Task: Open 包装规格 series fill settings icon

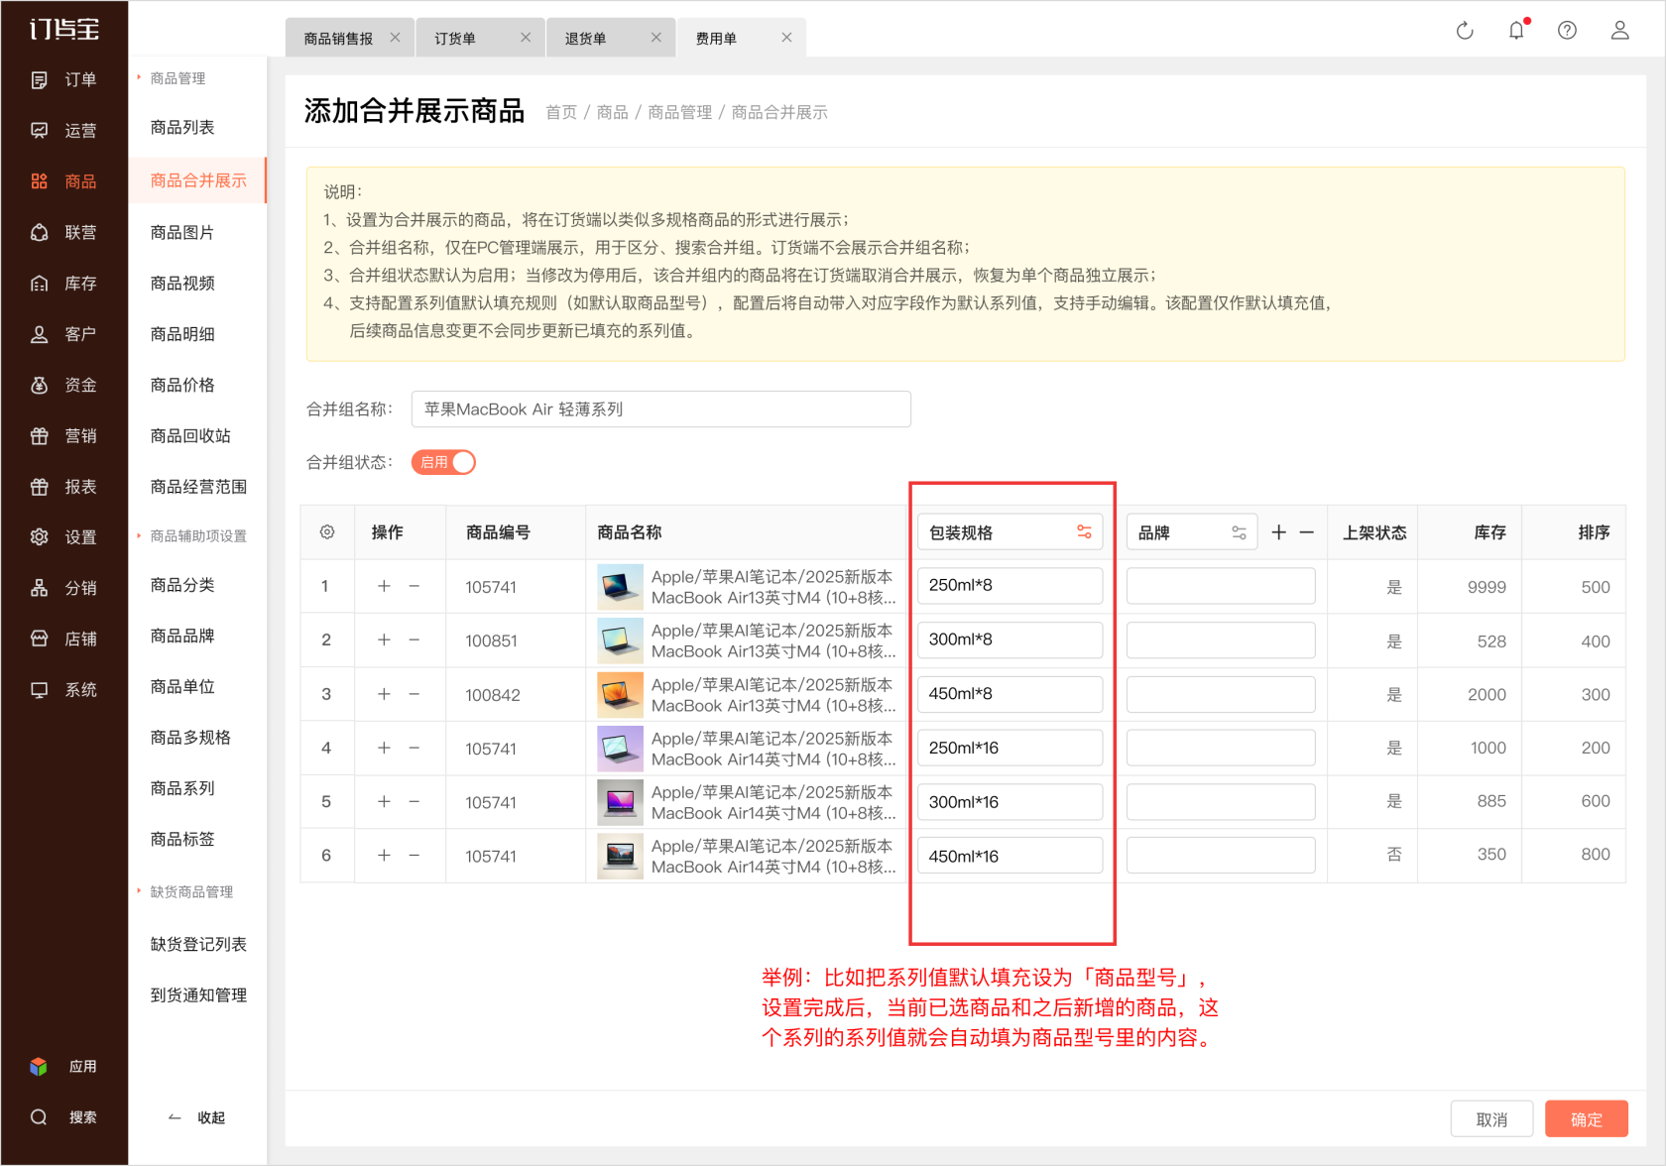Action: click(1084, 532)
